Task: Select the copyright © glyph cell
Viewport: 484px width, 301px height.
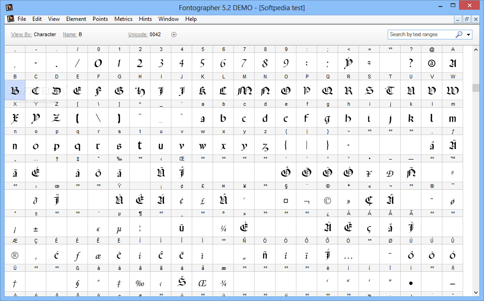Action: click(x=327, y=200)
